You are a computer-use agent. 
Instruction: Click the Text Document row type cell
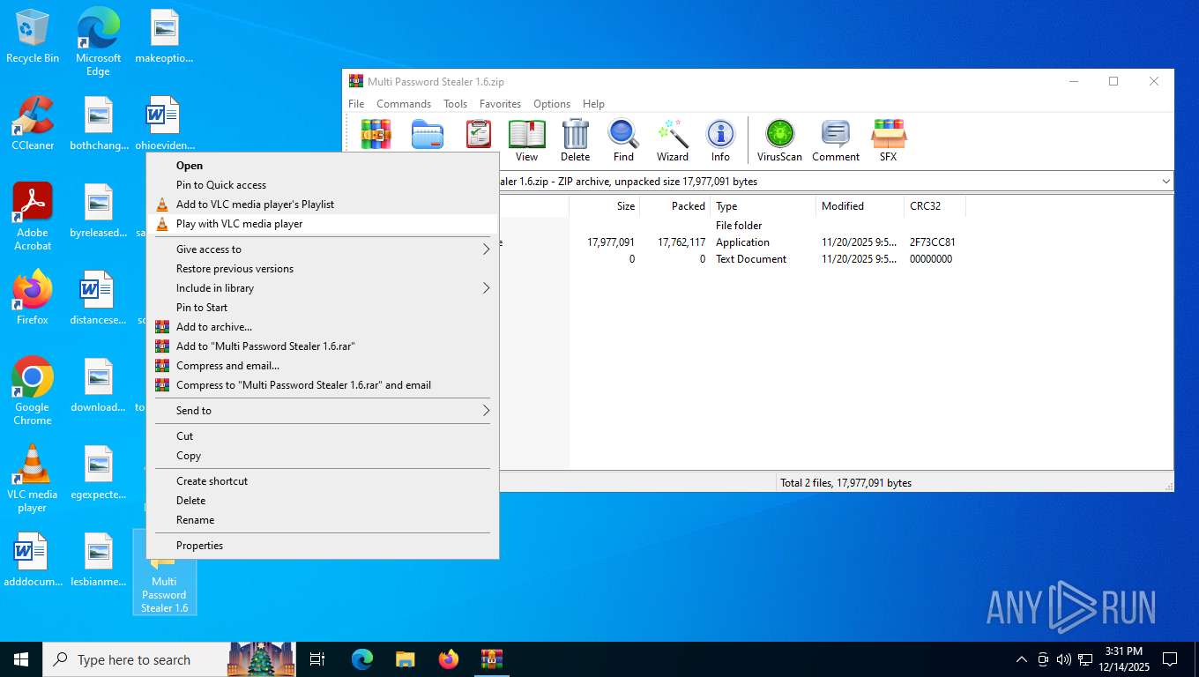click(x=751, y=259)
